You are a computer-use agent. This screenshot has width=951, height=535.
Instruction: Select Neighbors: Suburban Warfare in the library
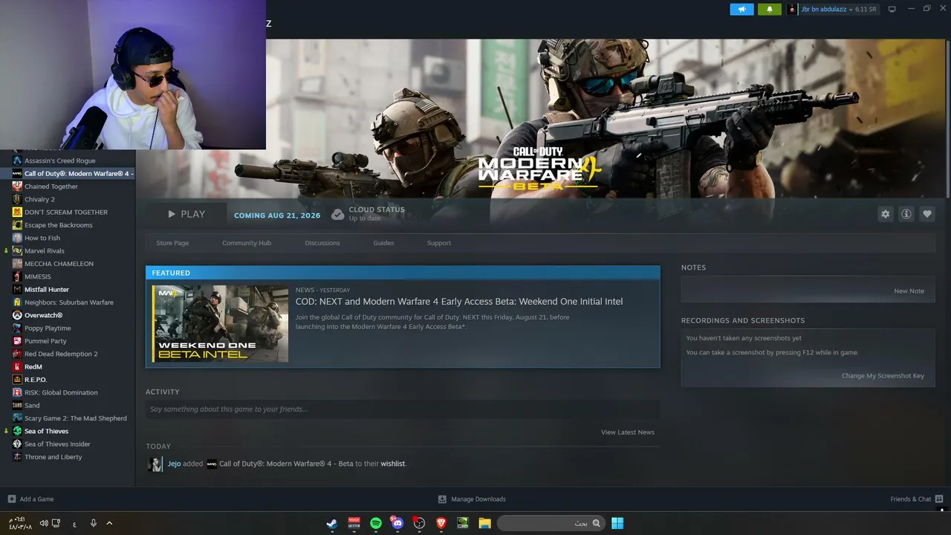(x=68, y=302)
